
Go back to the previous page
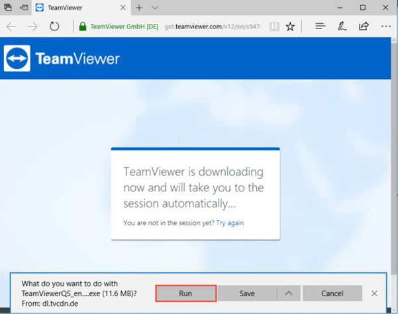point(11,26)
